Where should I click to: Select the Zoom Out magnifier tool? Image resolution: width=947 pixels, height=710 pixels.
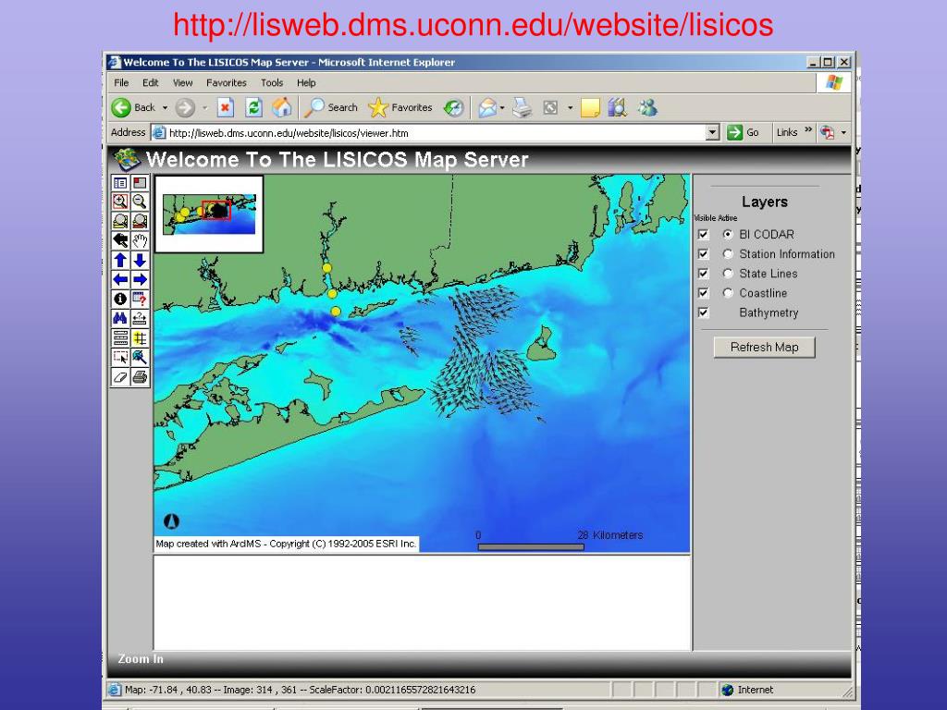coord(140,202)
